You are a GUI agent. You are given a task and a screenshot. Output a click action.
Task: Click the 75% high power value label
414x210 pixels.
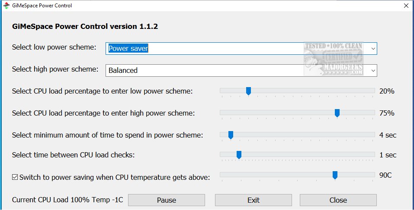pyautogui.click(x=387, y=113)
